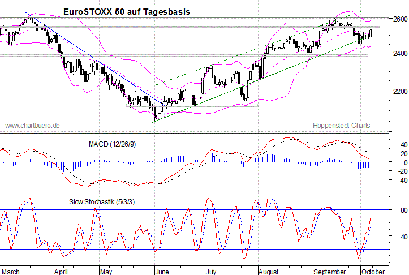Click the MACD axis value 40
This screenshot has width=409, height=275.
404,144
